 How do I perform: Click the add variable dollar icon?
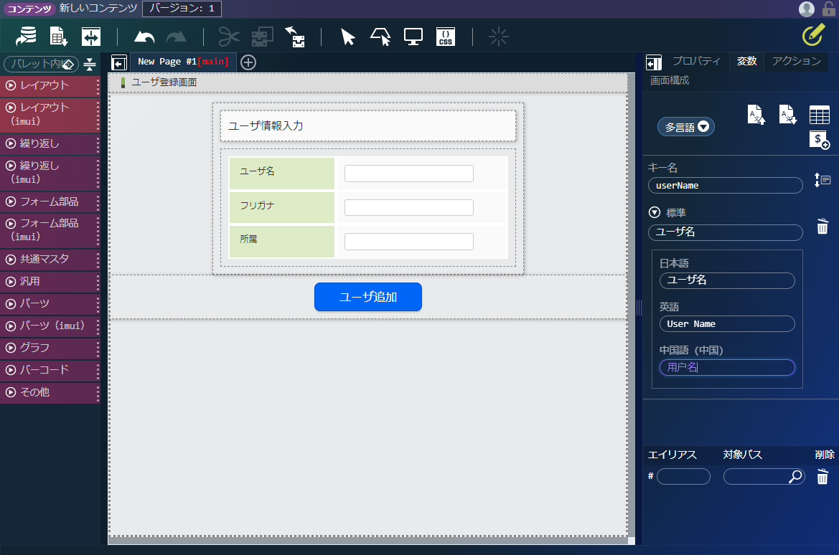coord(819,140)
